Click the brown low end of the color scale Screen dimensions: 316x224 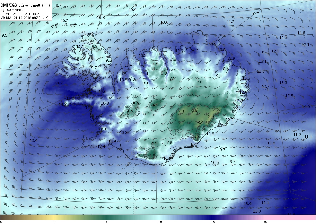(6, 217)
